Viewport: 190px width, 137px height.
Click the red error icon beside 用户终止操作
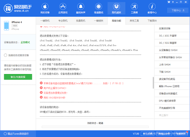coord(41,88)
